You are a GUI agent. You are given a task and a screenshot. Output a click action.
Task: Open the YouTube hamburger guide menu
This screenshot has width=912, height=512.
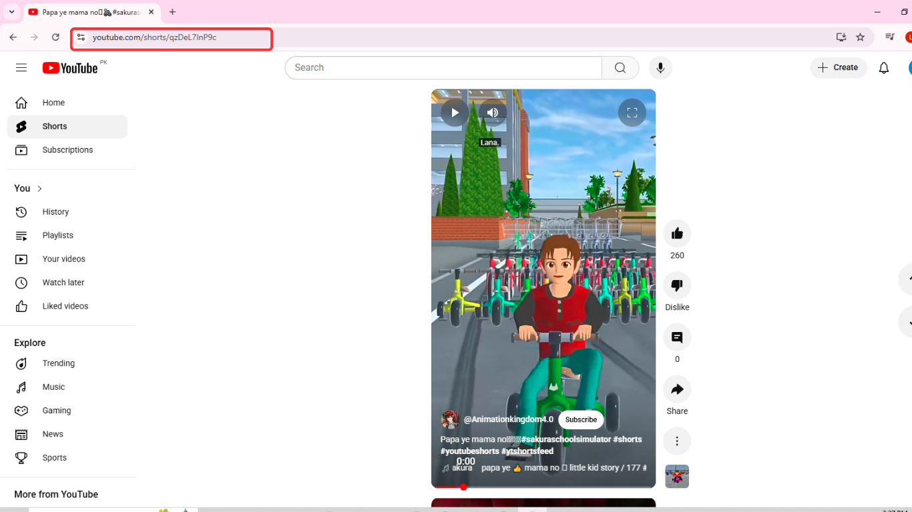21,67
